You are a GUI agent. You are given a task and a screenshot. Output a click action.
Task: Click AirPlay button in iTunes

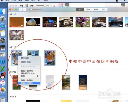click(x=54, y=6)
